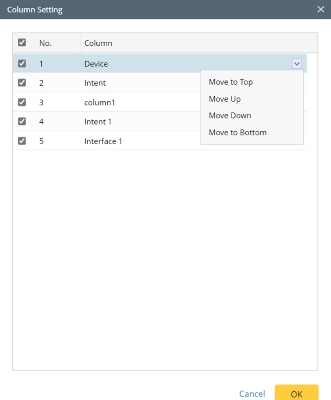Uncheck the Device column checkbox
Viewport: 331px width, 400px height.
pyautogui.click(x=22, y=63)
